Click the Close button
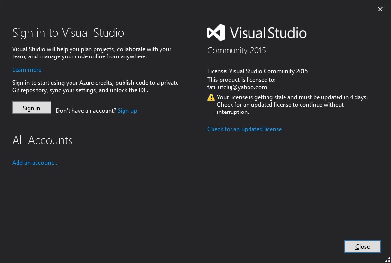391x263 pixels. (362, 246)
